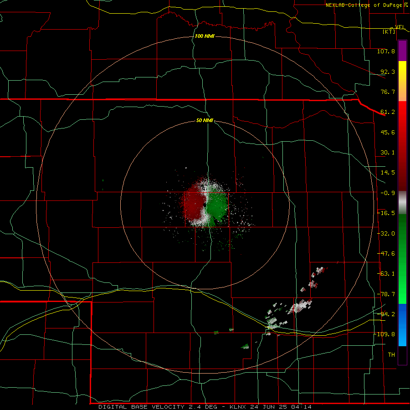Viewport: 410px width, 410px height.
Task: Click the 45.6 velocity scale value
Action: pos(388,132)
